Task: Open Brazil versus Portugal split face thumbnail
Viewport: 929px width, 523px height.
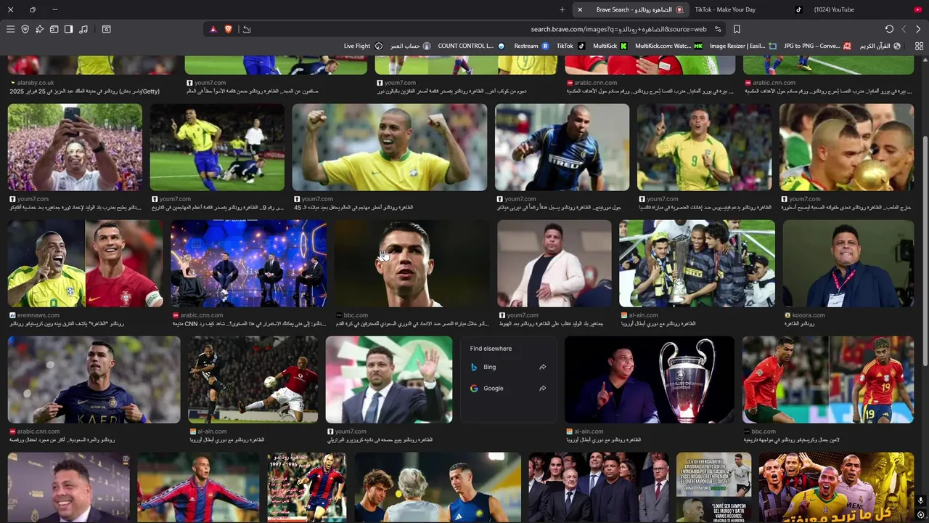Action: (x=86, y=264)
